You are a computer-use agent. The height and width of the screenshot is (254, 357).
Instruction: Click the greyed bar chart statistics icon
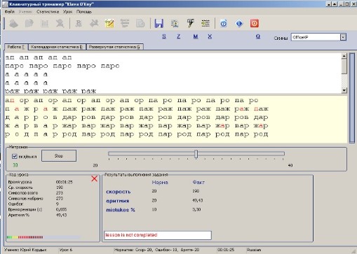pyautogui.click(x=45, y=23)
